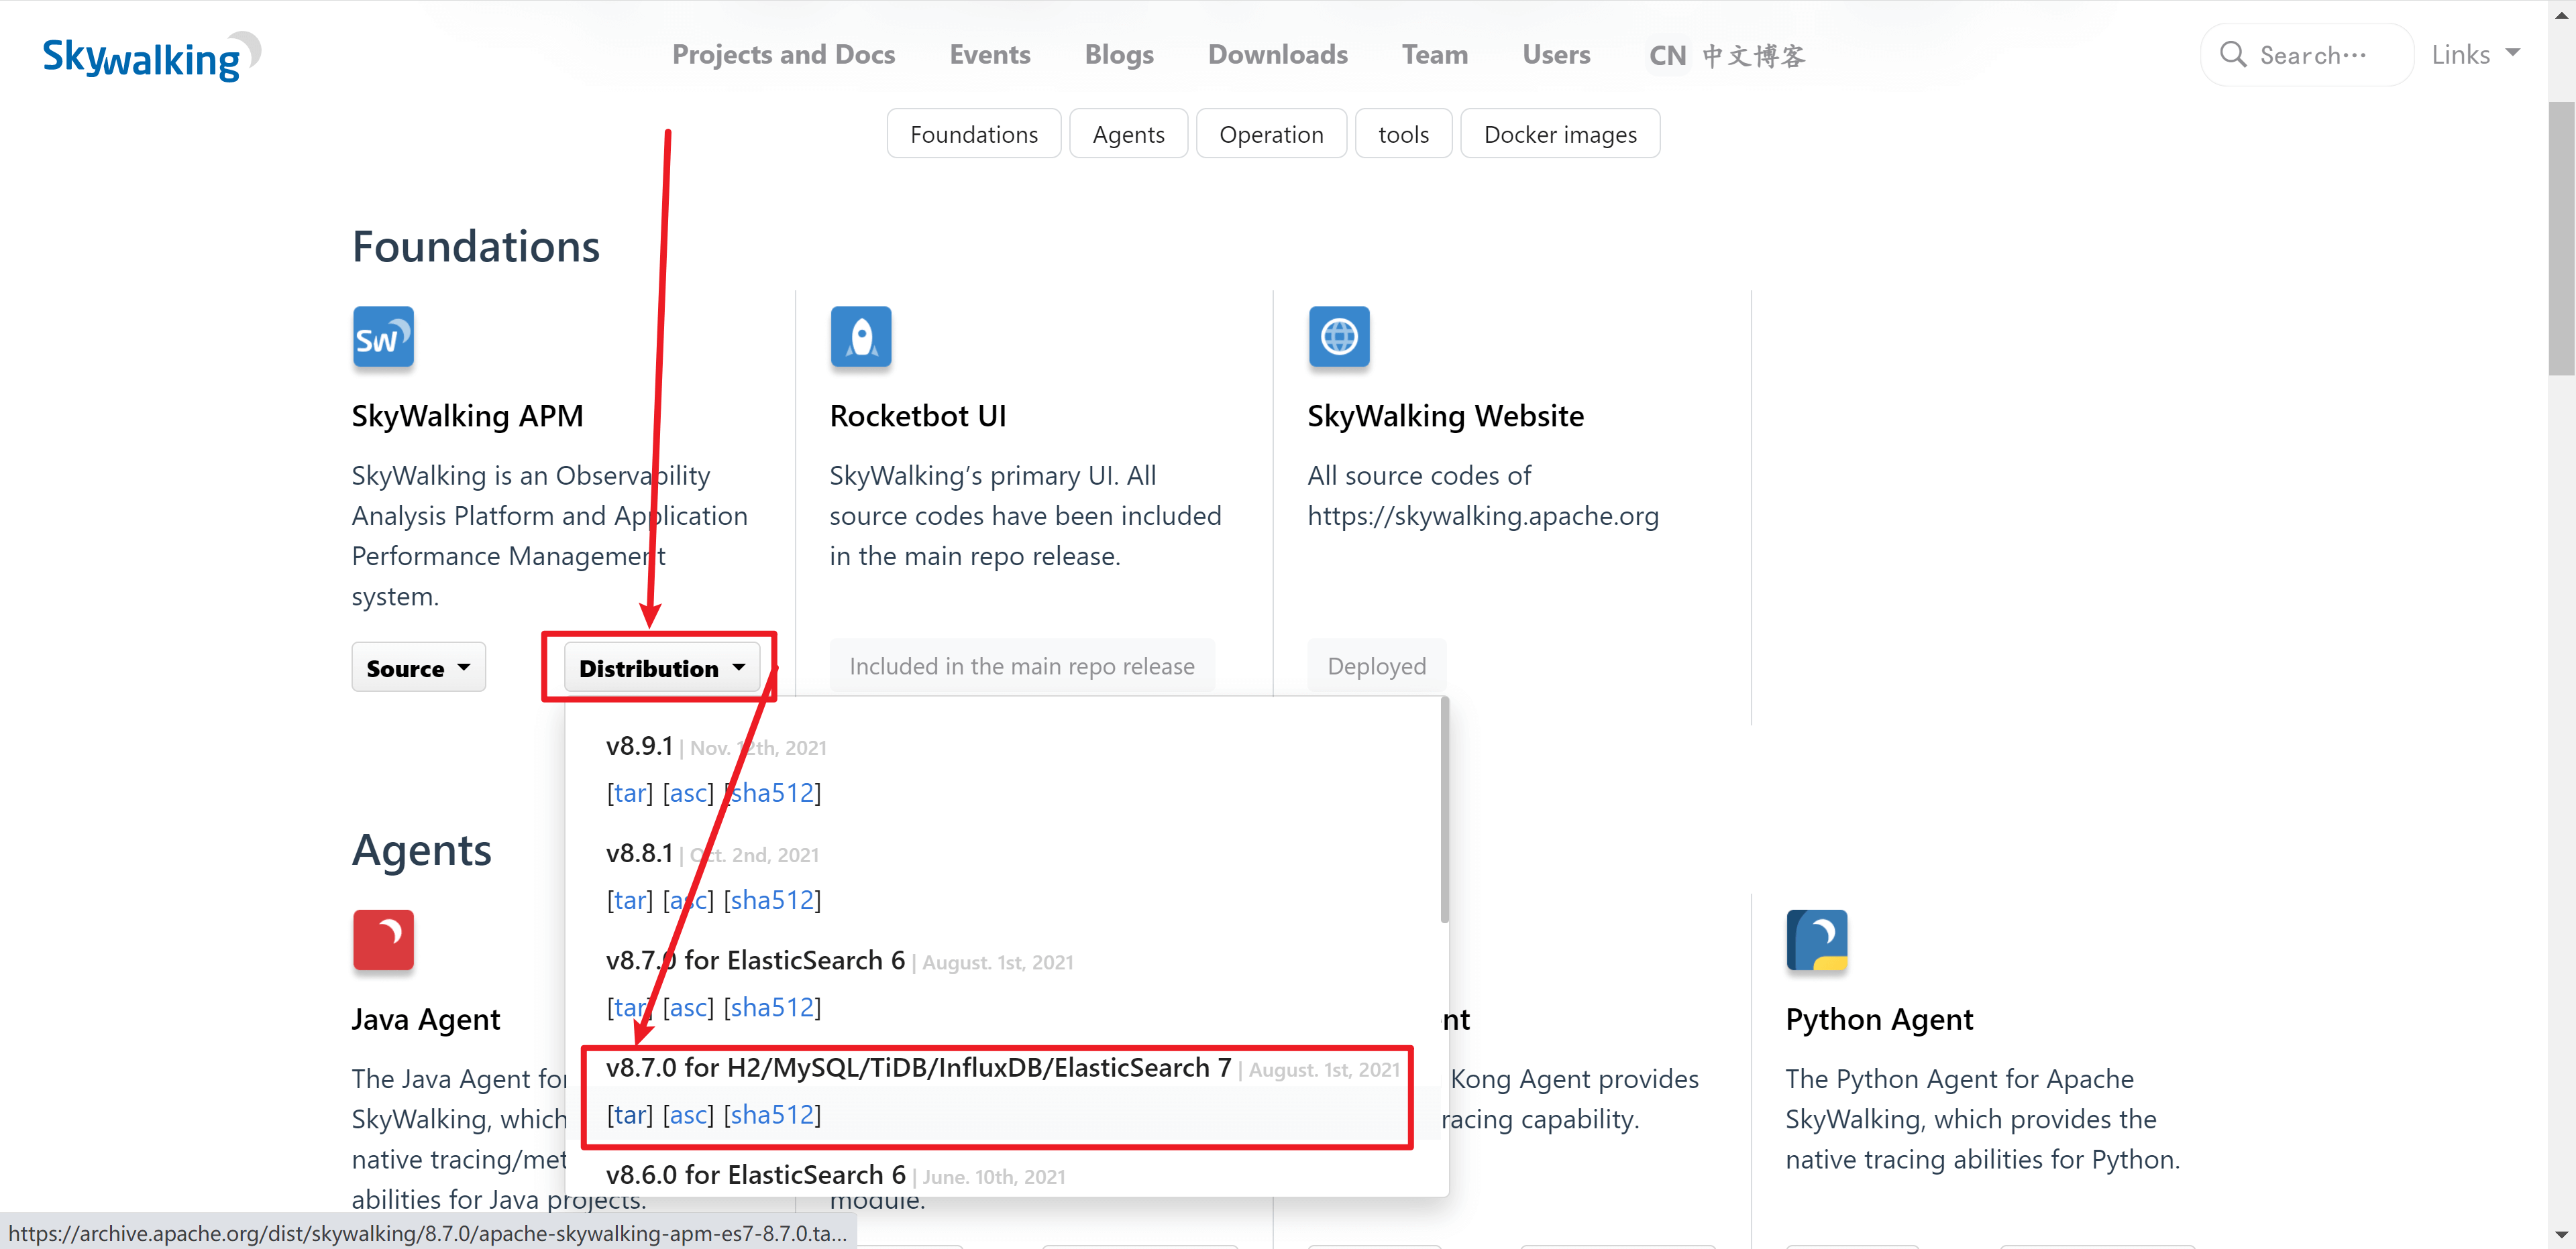
Task: Collapse the Distribution dropdown
Action: click(x=661, y=668)
